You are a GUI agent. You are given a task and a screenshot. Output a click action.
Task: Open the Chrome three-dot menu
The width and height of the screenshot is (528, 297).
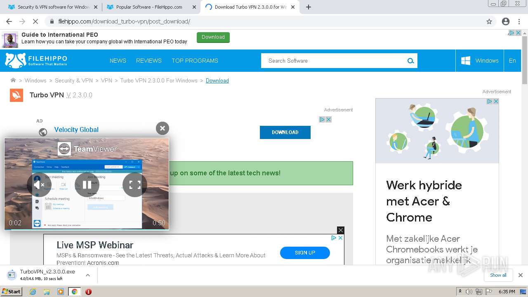[x=519, y=21]
